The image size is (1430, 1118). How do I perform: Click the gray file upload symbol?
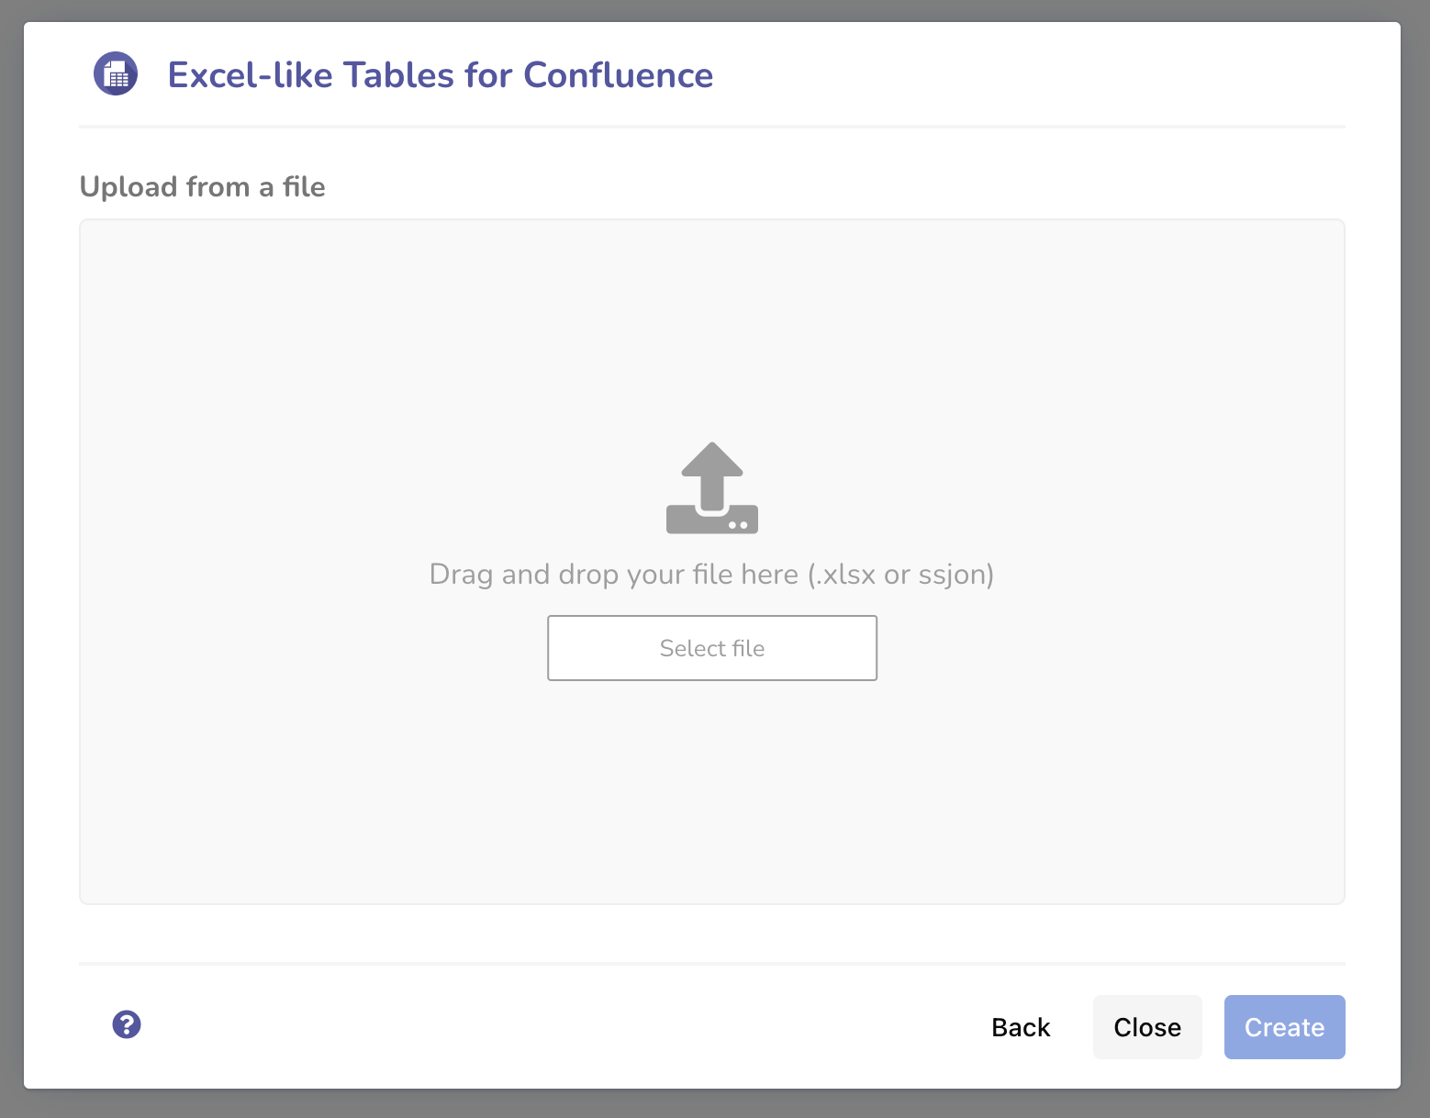tap(711, 486)
